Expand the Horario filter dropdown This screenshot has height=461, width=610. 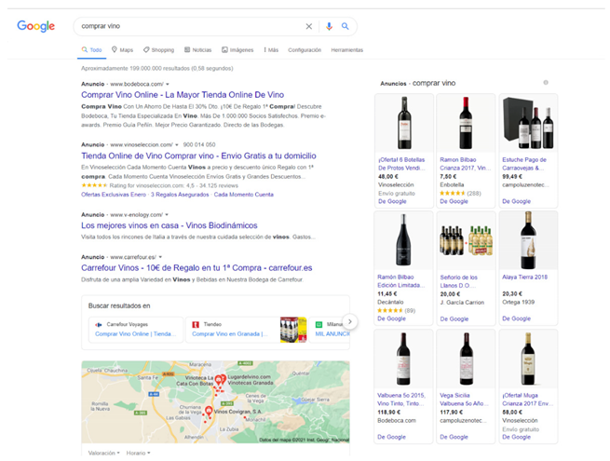pos(138,453)
